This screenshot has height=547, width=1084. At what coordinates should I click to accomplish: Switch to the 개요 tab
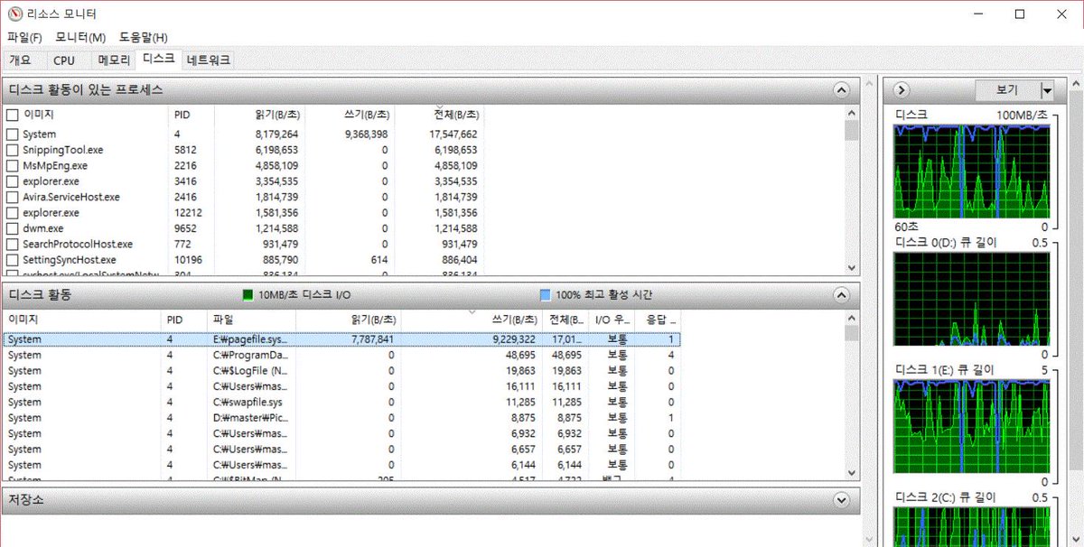coord(20,60)
